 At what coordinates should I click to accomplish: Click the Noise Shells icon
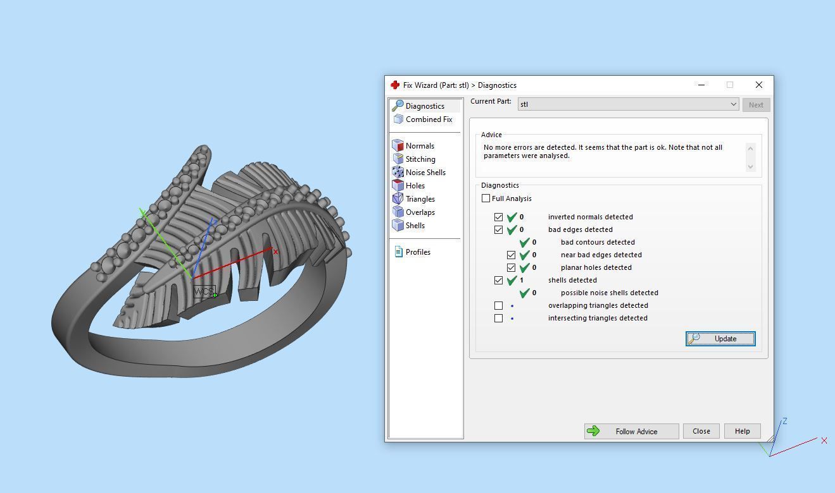pyautogui.click(x=398, y=172)
